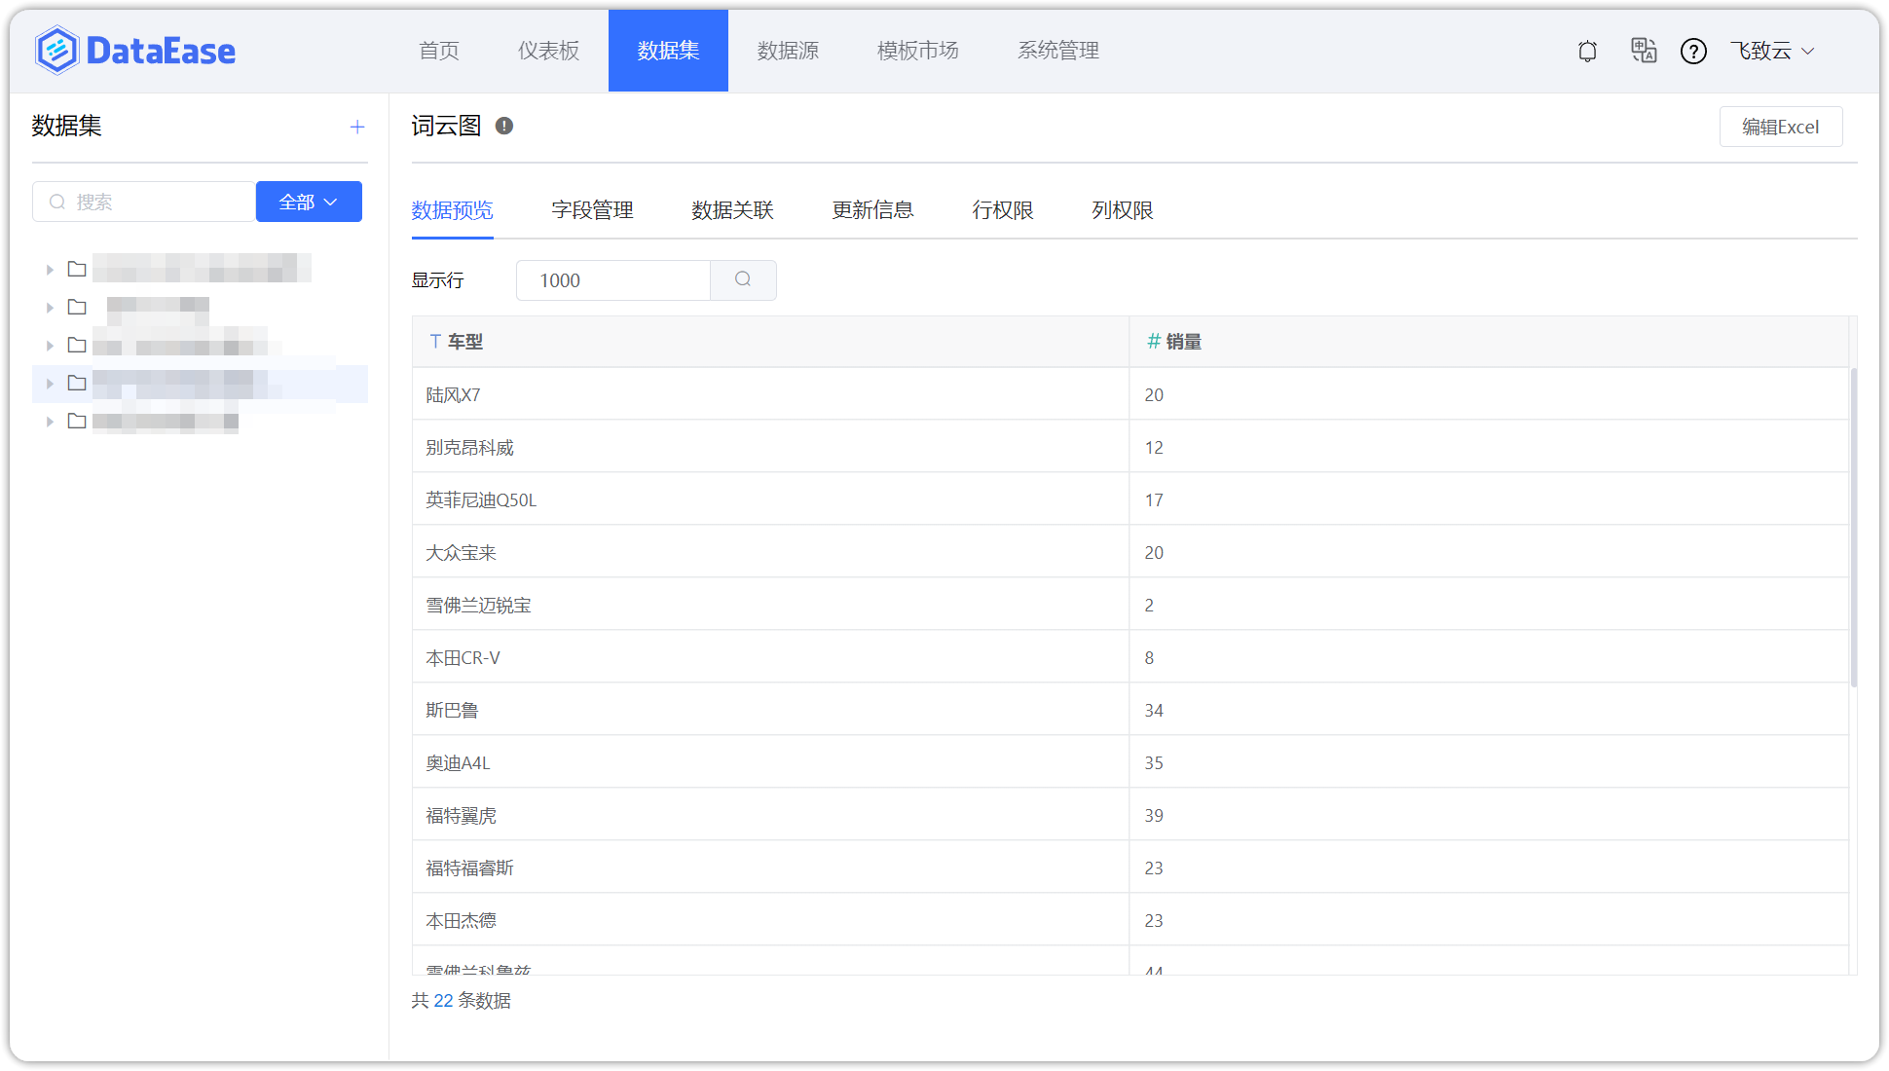Image resolution: width=1889 pixels, height=1071 pixels.
Task: Click the help question mark icon
Action: (1694, 51)
